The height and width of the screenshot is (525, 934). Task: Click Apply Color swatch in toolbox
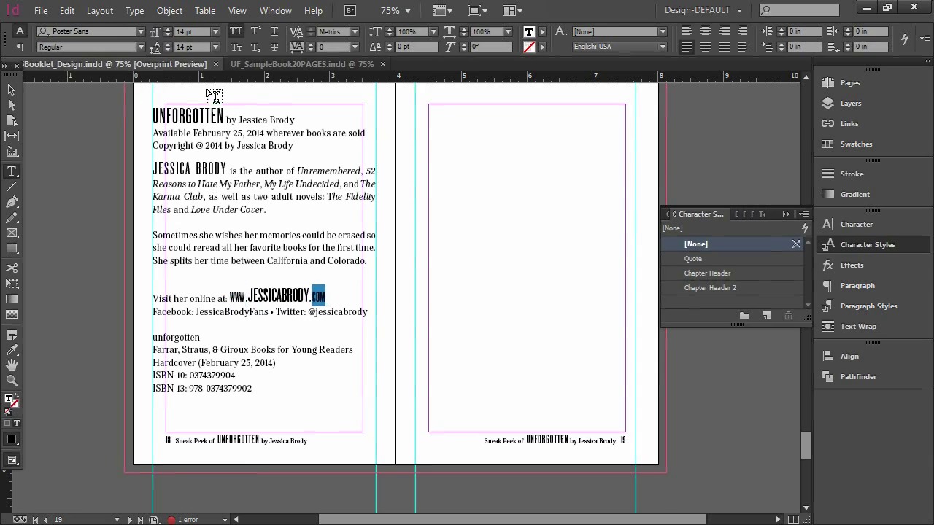pos(12,440)
